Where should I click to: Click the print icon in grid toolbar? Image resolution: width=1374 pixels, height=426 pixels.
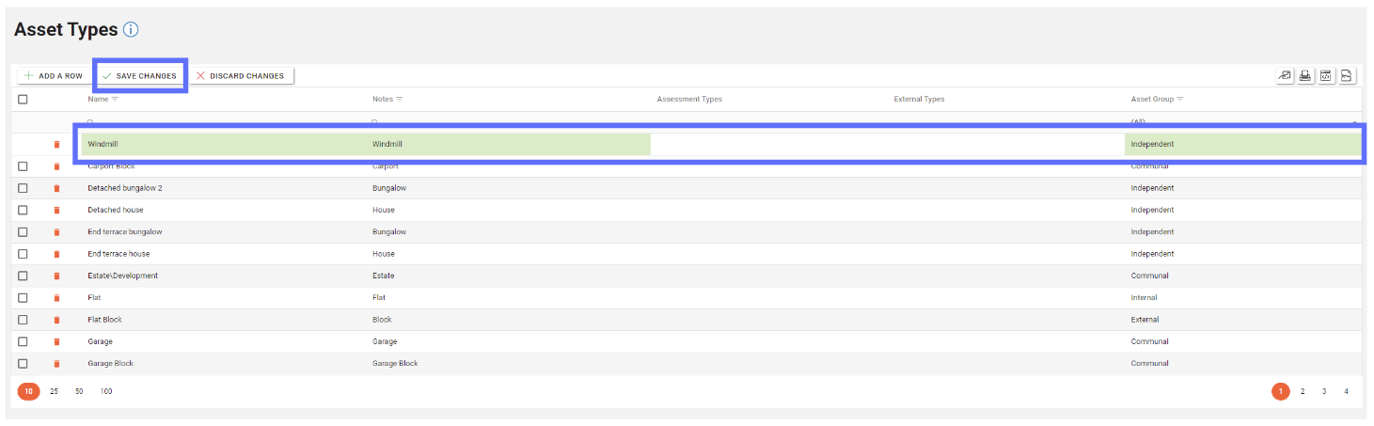point(1305,76)
